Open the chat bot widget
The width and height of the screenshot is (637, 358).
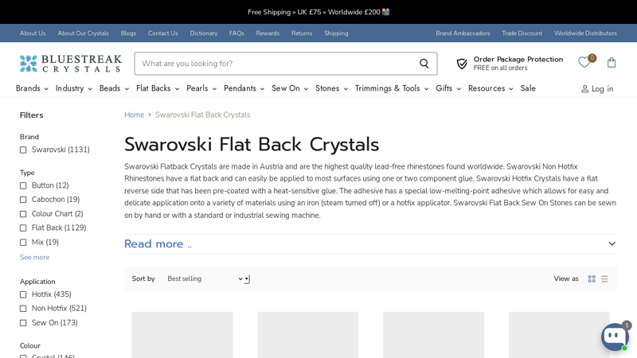[x=615, y=337]
